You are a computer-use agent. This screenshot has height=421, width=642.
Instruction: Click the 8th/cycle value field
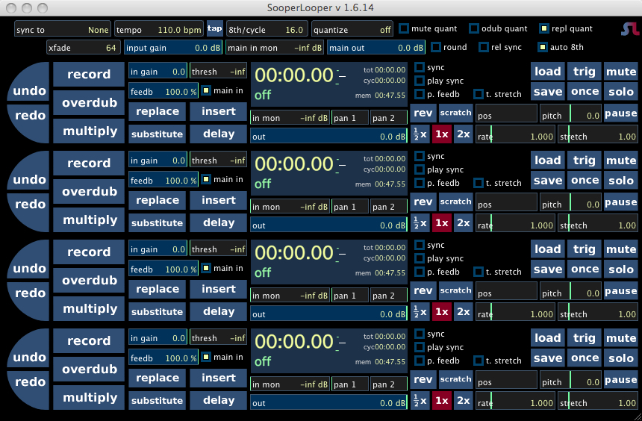(x=267, y=30)
